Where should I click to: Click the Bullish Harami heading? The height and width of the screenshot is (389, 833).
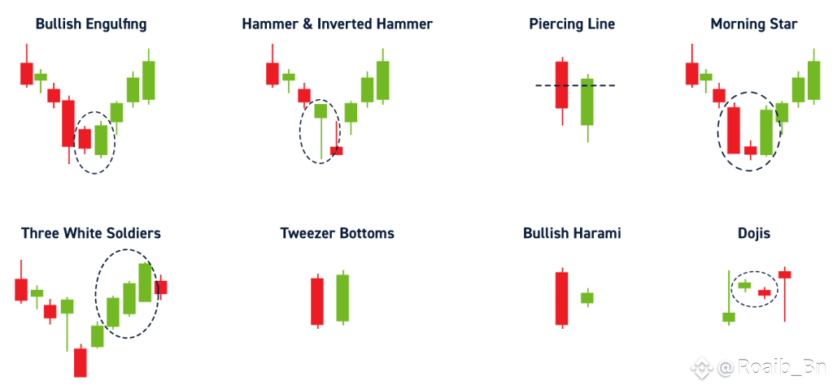click(x=572, y=234)
